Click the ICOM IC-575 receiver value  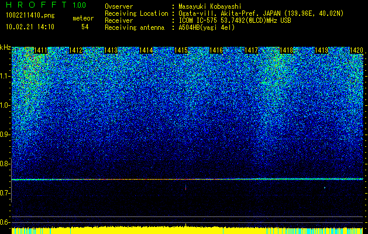(x=235, y=20)
